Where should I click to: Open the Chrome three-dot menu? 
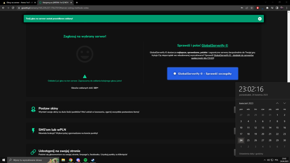[x=287, y=8]
